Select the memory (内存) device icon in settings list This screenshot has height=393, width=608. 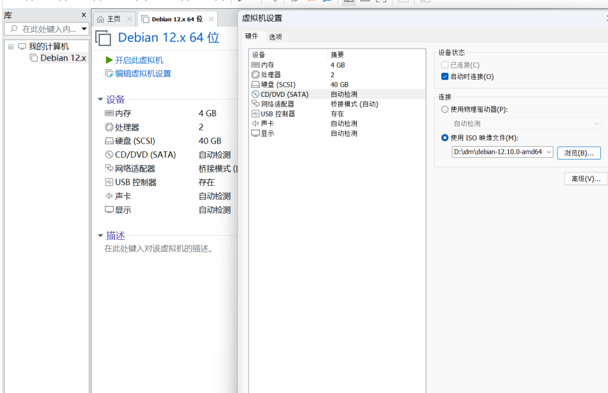[255, 65]
